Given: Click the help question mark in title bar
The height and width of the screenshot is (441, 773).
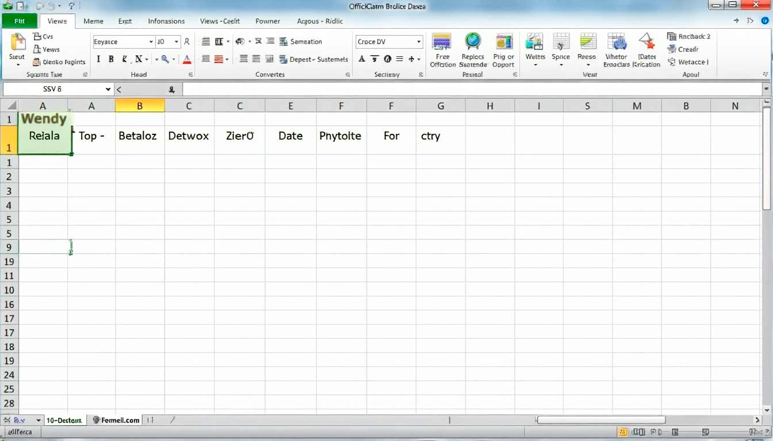Looking at the screenshot, I should click(72, 6).
